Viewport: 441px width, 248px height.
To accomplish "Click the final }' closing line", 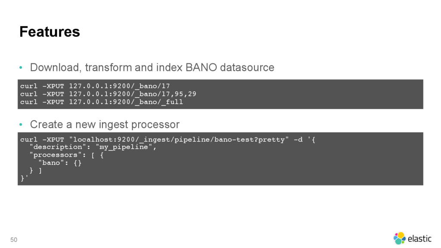I will pos(24,178).
